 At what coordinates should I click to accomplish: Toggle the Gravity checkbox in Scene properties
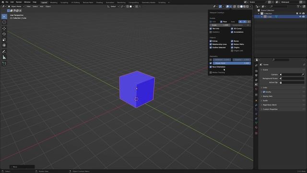click(264, 92)
